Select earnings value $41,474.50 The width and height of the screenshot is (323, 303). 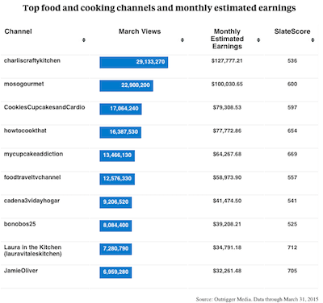227,201
